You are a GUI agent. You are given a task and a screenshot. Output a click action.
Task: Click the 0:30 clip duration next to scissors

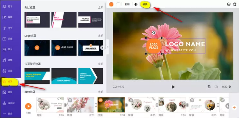point(225,87)
